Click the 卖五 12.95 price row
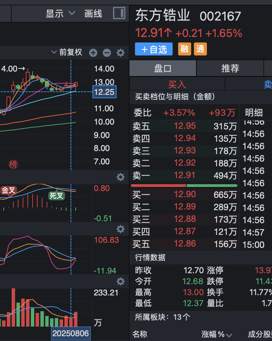 click(184, 126)
